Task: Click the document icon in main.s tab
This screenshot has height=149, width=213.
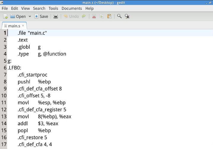Action: [6, 26]
